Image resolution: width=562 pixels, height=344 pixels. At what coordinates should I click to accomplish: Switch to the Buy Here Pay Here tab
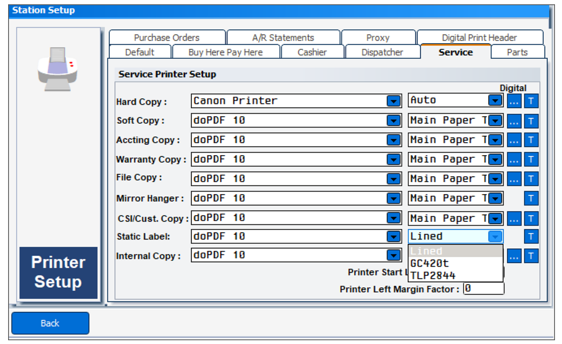tap(226, 52)
